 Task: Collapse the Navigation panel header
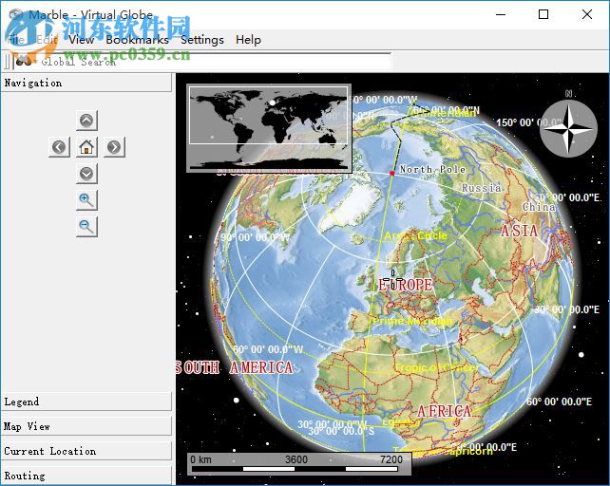click(x=86, y=84)
